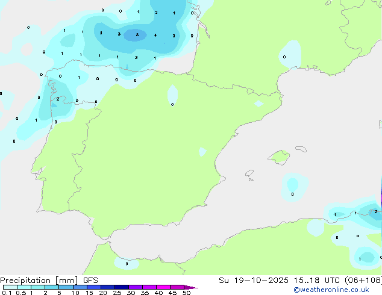Select the legend swatch between 5 and 10
This screenshot has width=382, height=295.
pyautogui.click(x=66, y=287)
